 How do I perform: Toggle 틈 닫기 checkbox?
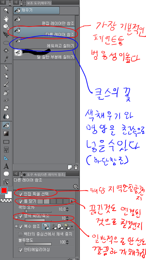pyautogui.click(x=21, y=202)
